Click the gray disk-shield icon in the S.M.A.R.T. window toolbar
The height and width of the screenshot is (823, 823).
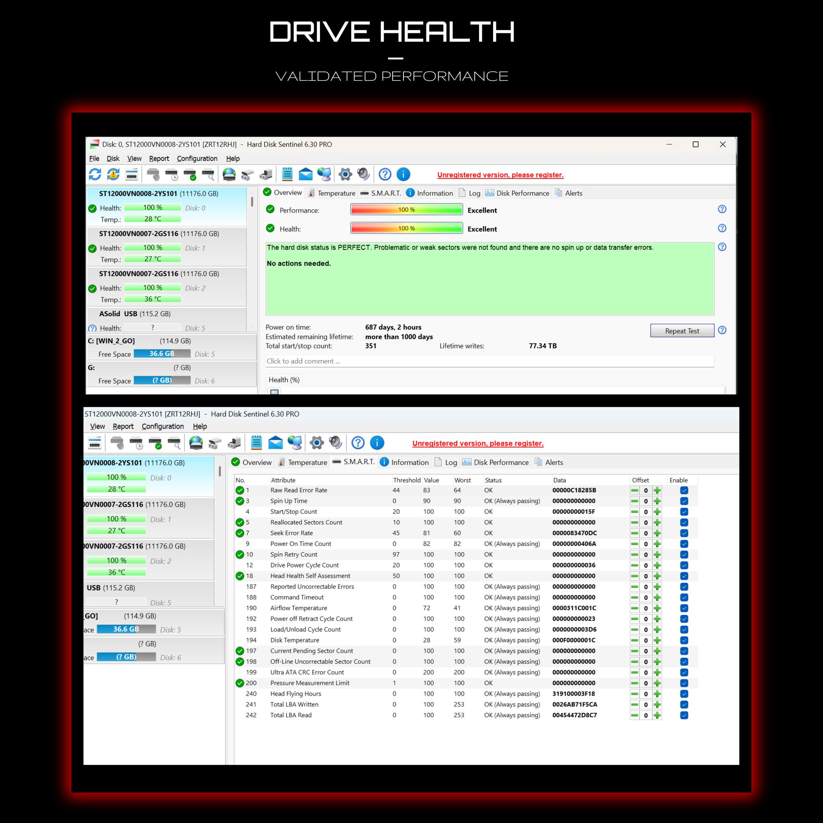pos(117,443)
